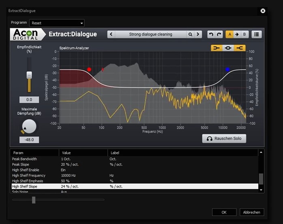The height and width of the screenshot is (224, 283).
Task: Click the Maximale Dämpfung value field -48.0
Action: tap(29, 140)
